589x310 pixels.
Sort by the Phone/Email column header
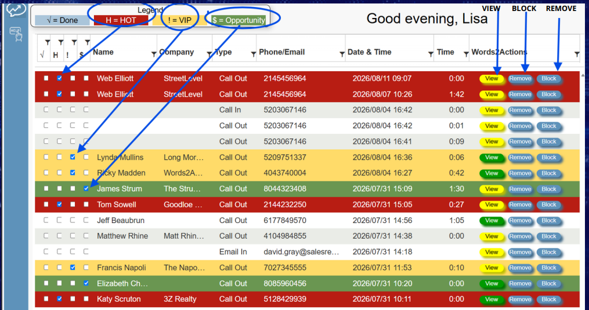tap(281, 52)
